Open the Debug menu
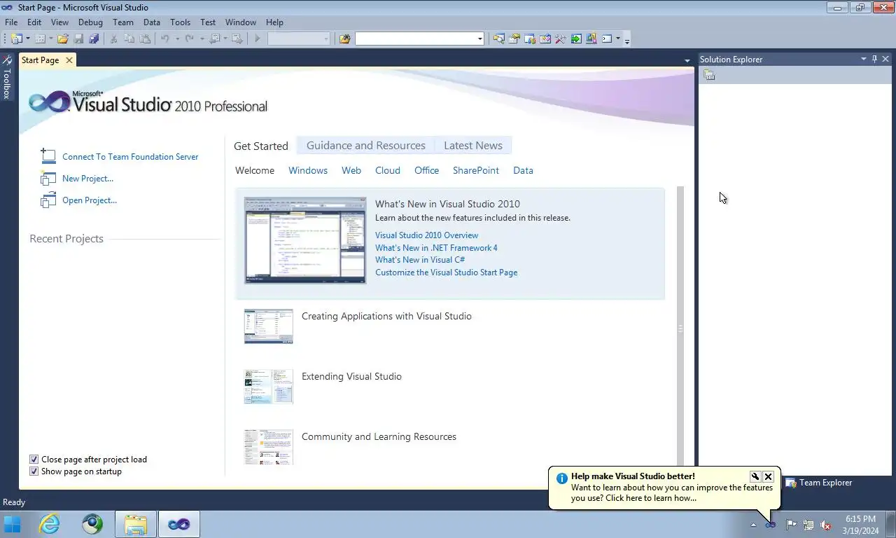The height and width of the screenshot is (538, 896). pos(90,22)
